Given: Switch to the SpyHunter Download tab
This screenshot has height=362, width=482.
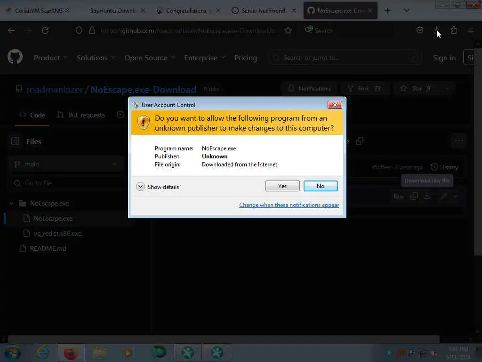Looking at the screenshot, I should pyautogui.click(x=113, y=10).
